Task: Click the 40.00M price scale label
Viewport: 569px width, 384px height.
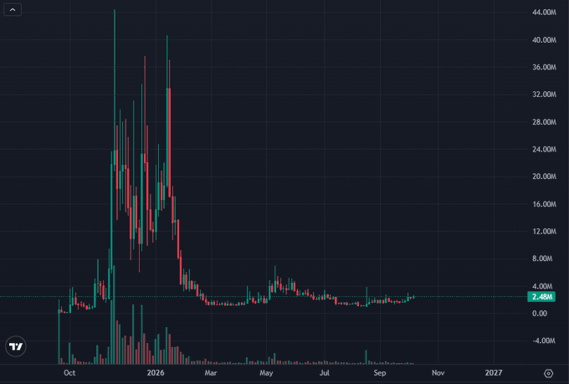Action: point(544,40)
